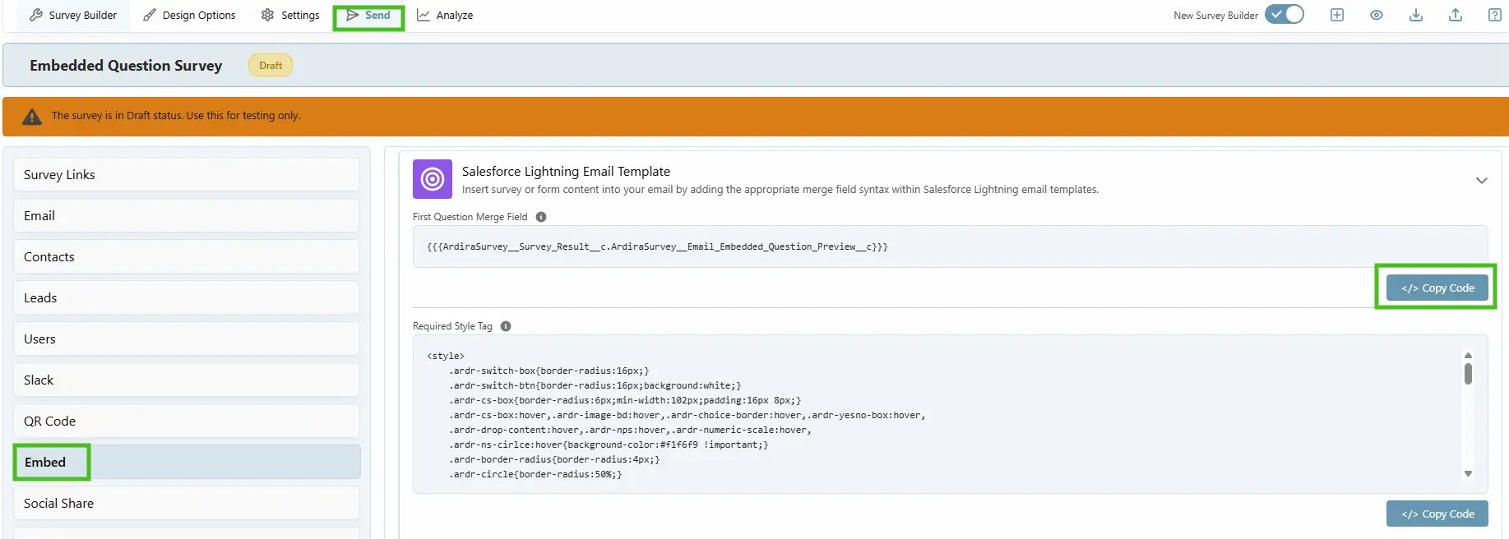Click the download icon in the top bar

(x=1416, y=15)
